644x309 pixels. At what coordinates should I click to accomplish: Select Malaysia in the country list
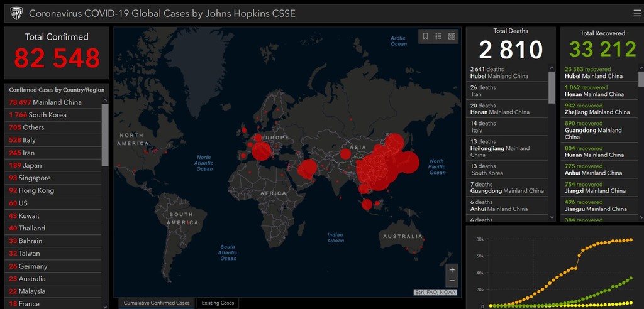click(x=53, y=291)
